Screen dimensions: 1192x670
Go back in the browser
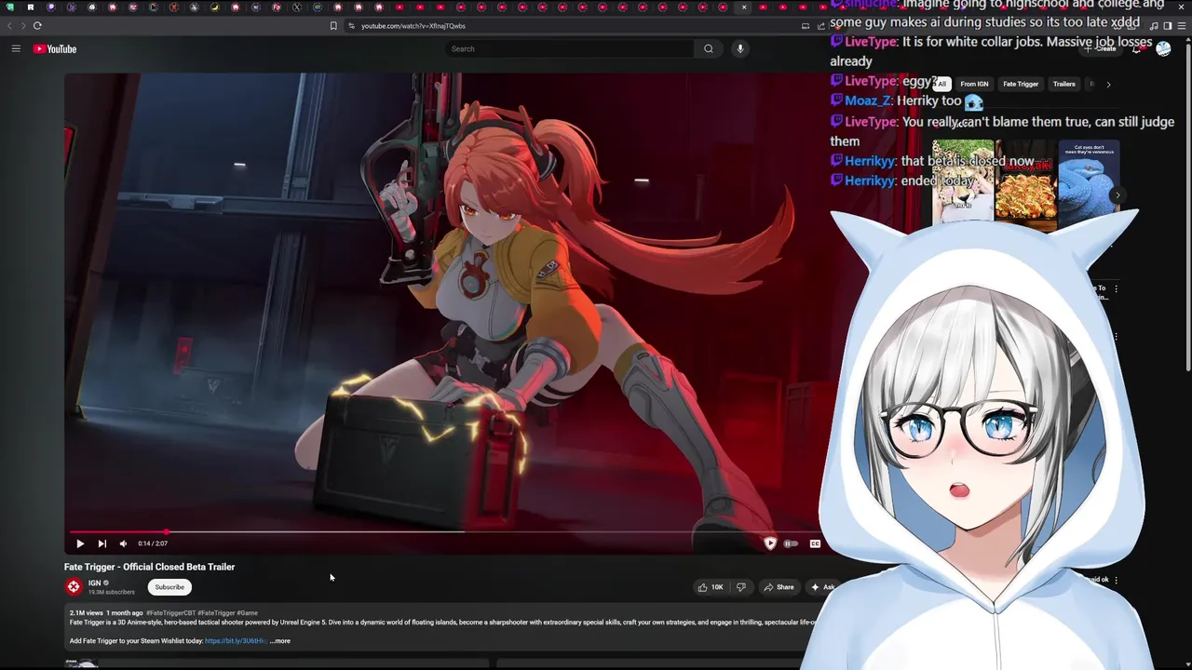(10, 25)
